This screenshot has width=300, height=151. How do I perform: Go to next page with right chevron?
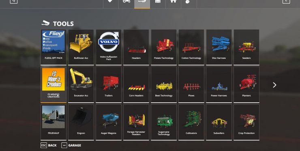(274, 85)
